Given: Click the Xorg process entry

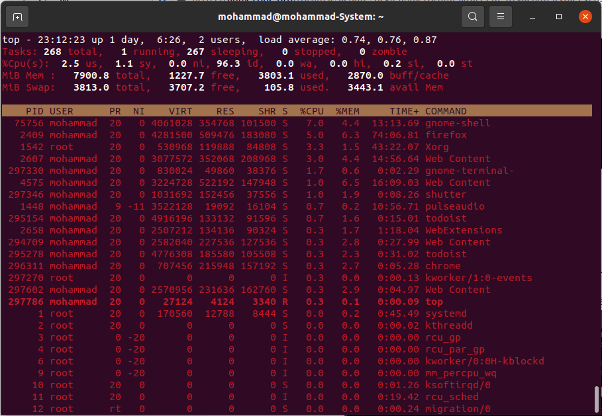Looking at the screenshot, I should coord(437,147).
